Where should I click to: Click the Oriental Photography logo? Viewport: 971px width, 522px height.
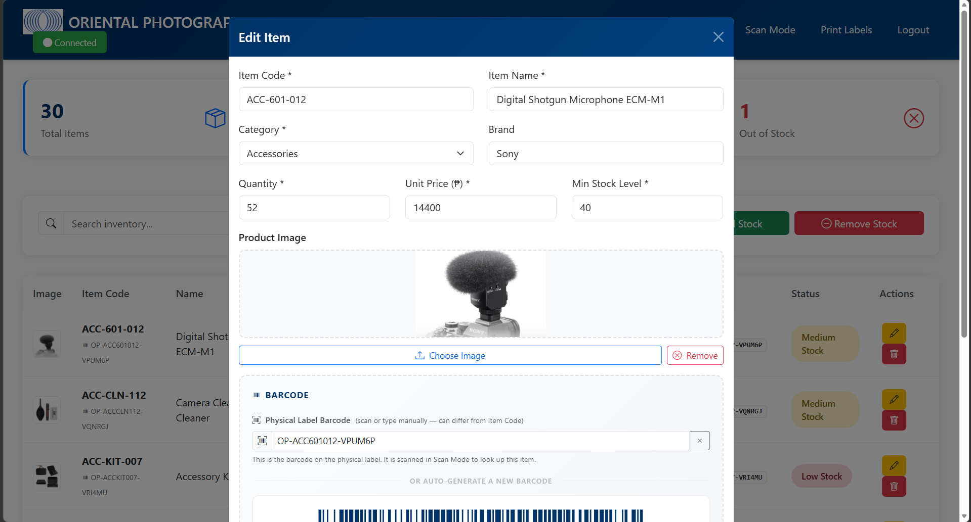pyautogui.click(x=43, y=22)
